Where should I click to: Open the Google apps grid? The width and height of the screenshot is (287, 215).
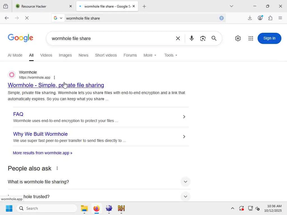coord(251,38)
